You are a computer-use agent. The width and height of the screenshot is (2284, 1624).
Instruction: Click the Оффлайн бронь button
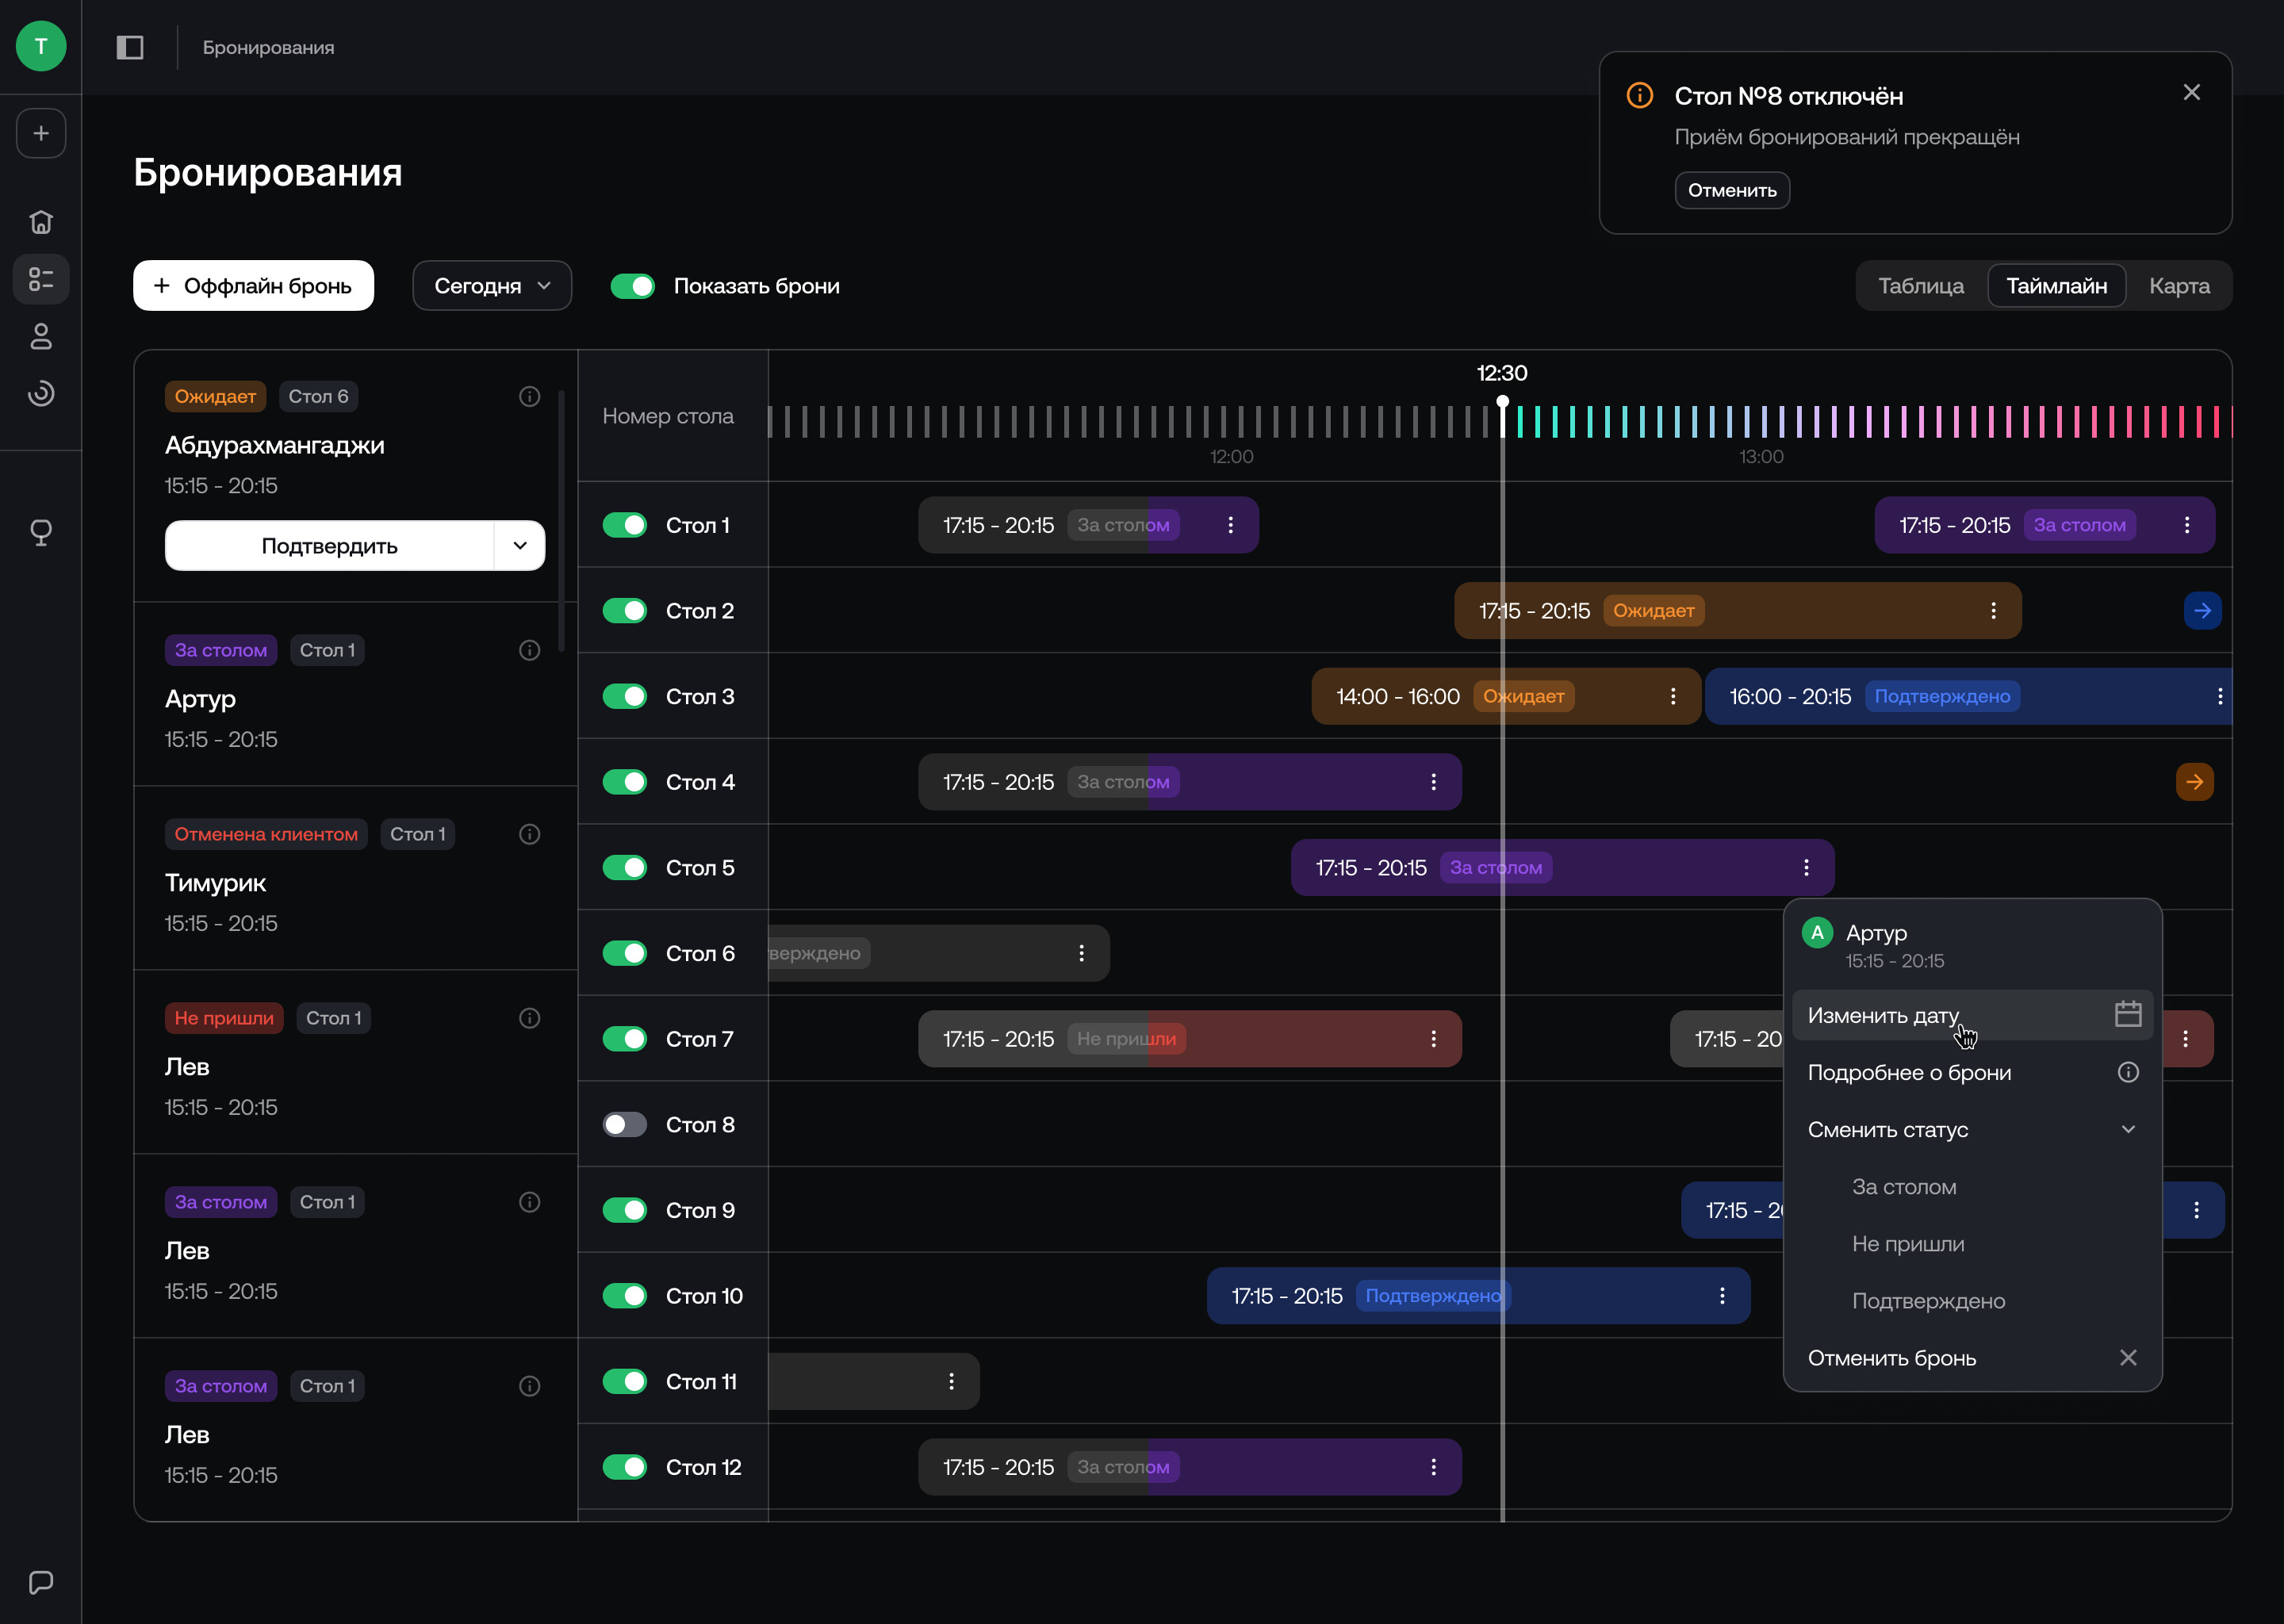coord(254,286)
